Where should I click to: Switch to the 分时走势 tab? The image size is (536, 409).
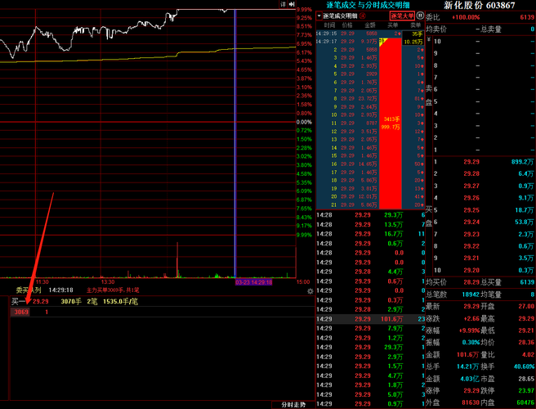click(293, 405)
